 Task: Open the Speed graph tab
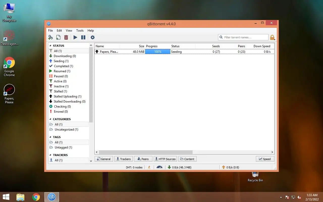click(265, 159)
